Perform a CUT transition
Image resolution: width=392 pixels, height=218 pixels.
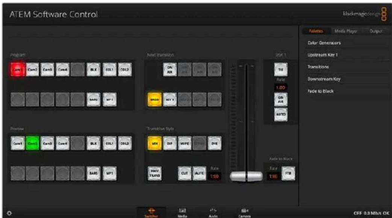185,173
